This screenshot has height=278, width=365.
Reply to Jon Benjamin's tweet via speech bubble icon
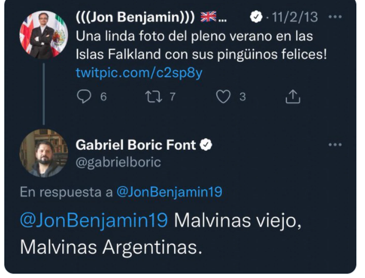(84, 96)
